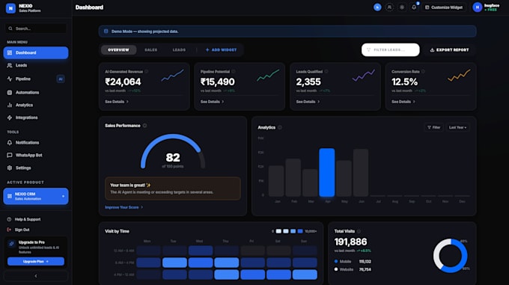Click the Upgrade Plan button
The width and height of the screenshot is (509, 285).
36,261
